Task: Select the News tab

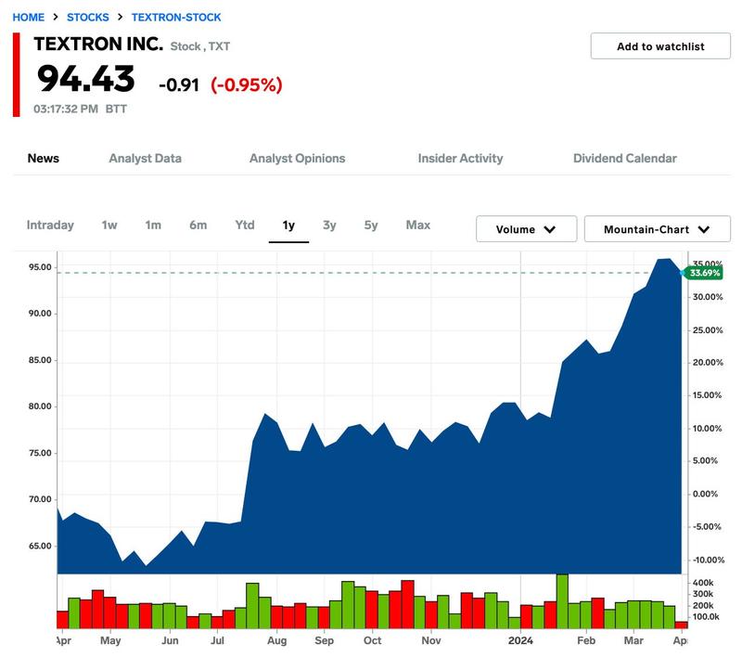Action: pyautogui.click(x=43, y=158)
